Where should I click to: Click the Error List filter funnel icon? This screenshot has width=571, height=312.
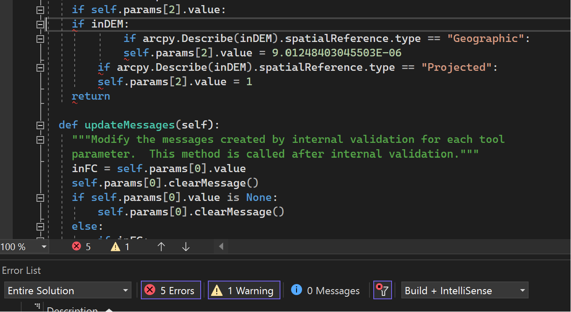(382, 290)
